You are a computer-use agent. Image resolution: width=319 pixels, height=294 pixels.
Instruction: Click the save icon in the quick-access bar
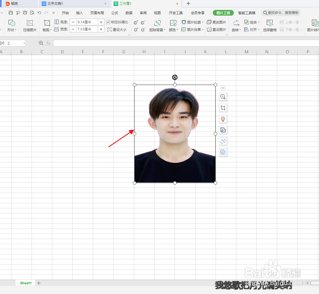click(11, 13)
